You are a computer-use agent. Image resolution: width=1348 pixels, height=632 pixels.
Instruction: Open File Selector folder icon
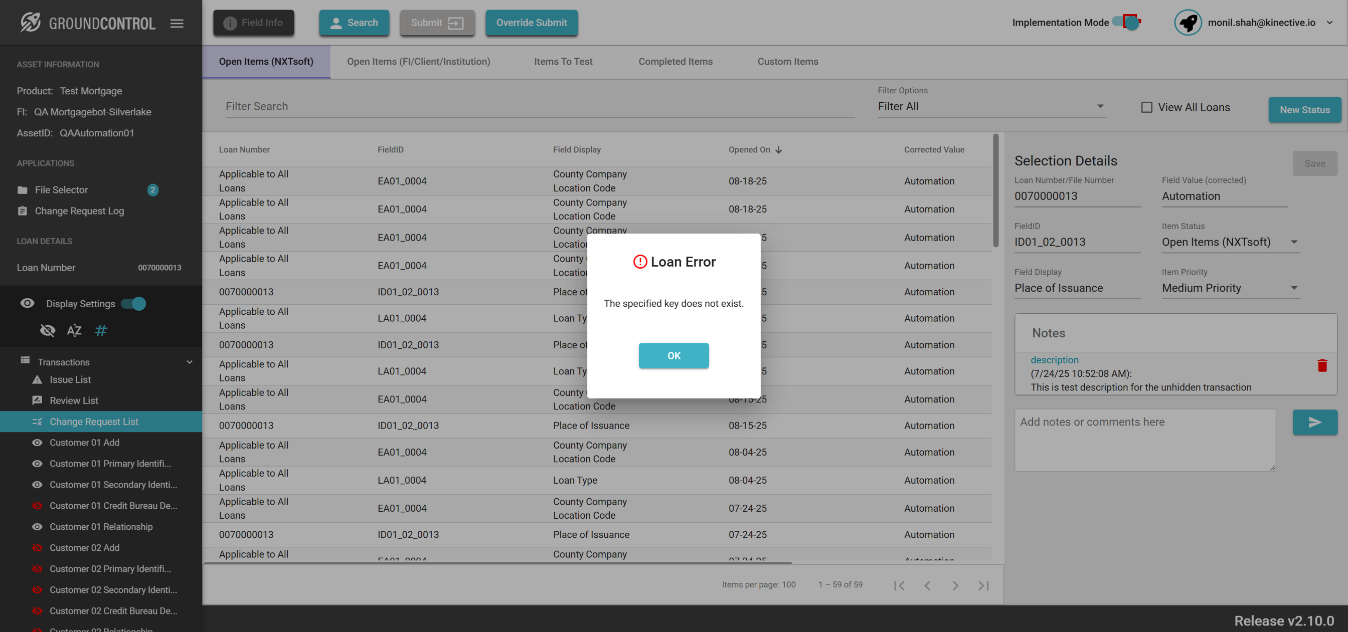pyautogui.click(x=23, y=190)
